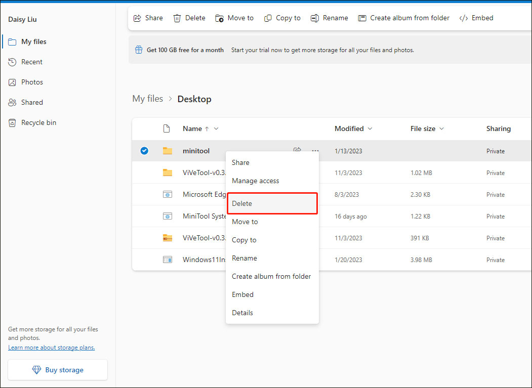The image size is (532, 388).
Task: Choose Rename in the context menu
Action: click(x=272, y=258)
